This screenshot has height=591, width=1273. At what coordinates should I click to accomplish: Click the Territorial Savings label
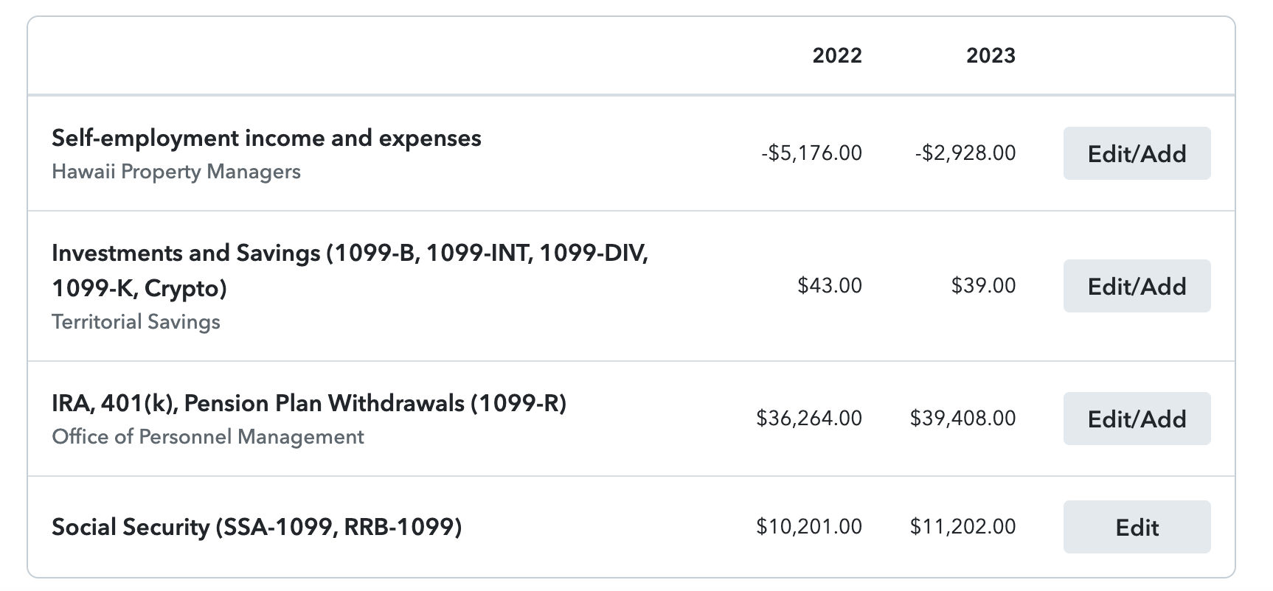pos(136,322)
